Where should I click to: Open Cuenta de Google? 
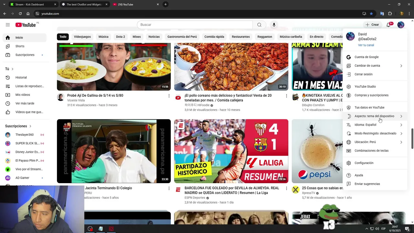375,57
